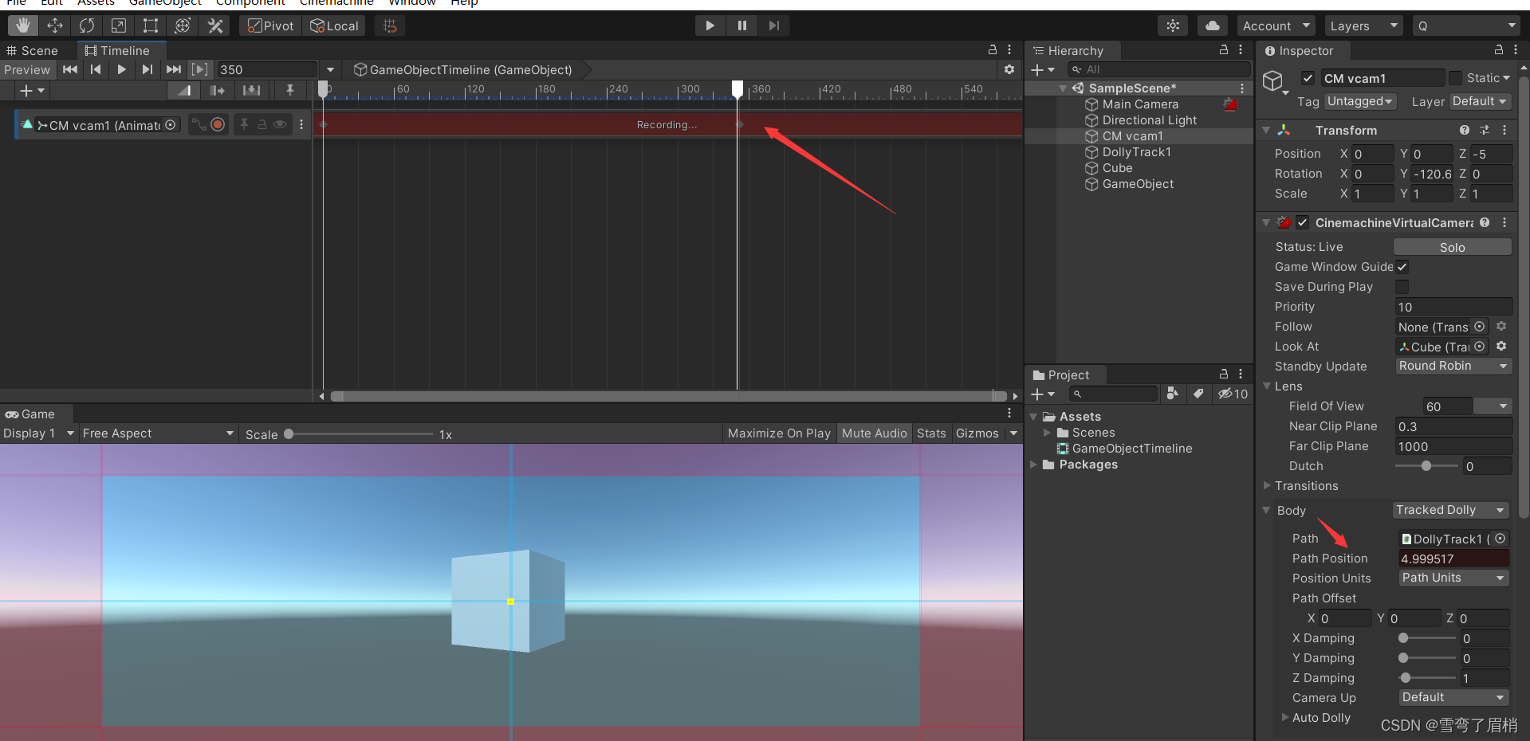Open the Standby Update dropdown
The width and height of the screenshot is (1530, 741).
pyautogui.click(x=1452, y=366)
